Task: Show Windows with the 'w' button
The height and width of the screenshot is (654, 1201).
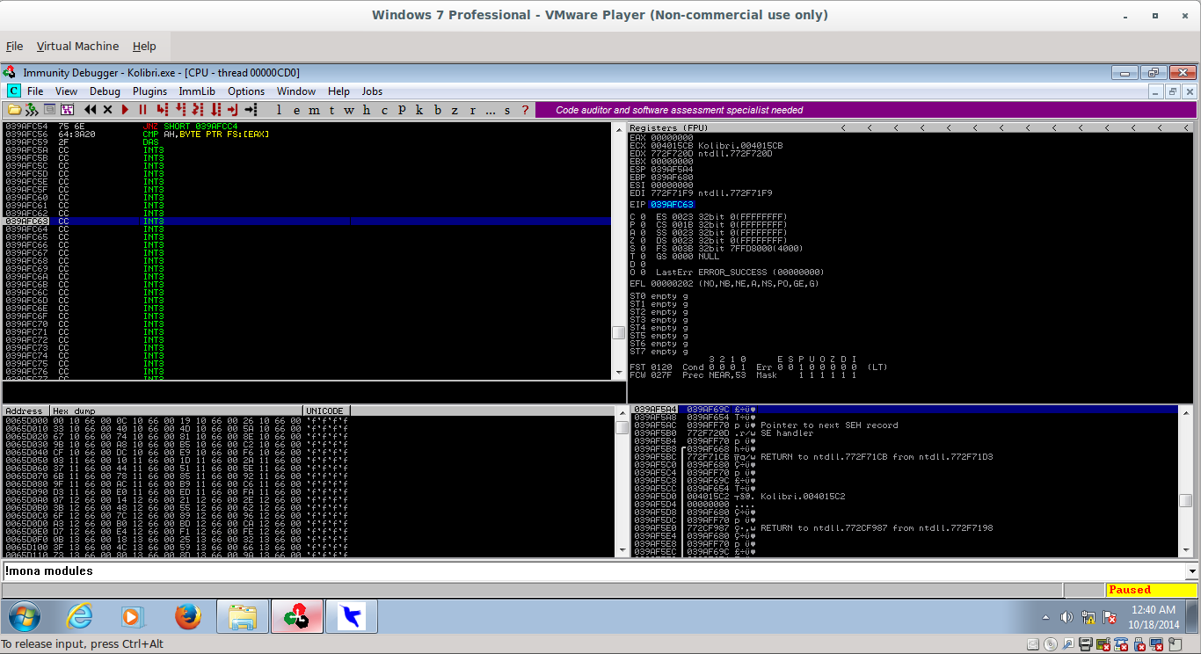Action: [x=349, y=110]
